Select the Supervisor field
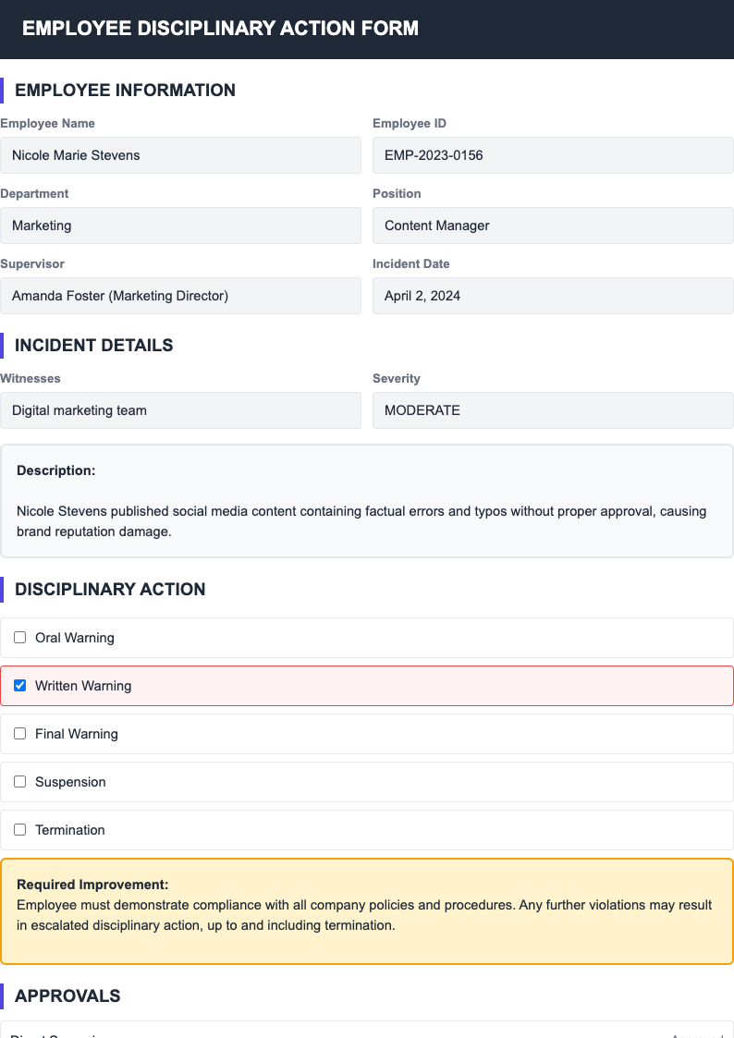 pyautogui.click(x=181, y=296)
